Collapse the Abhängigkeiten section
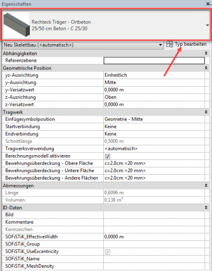The width and height of the screenshot is (212, 271). [206, 53]
